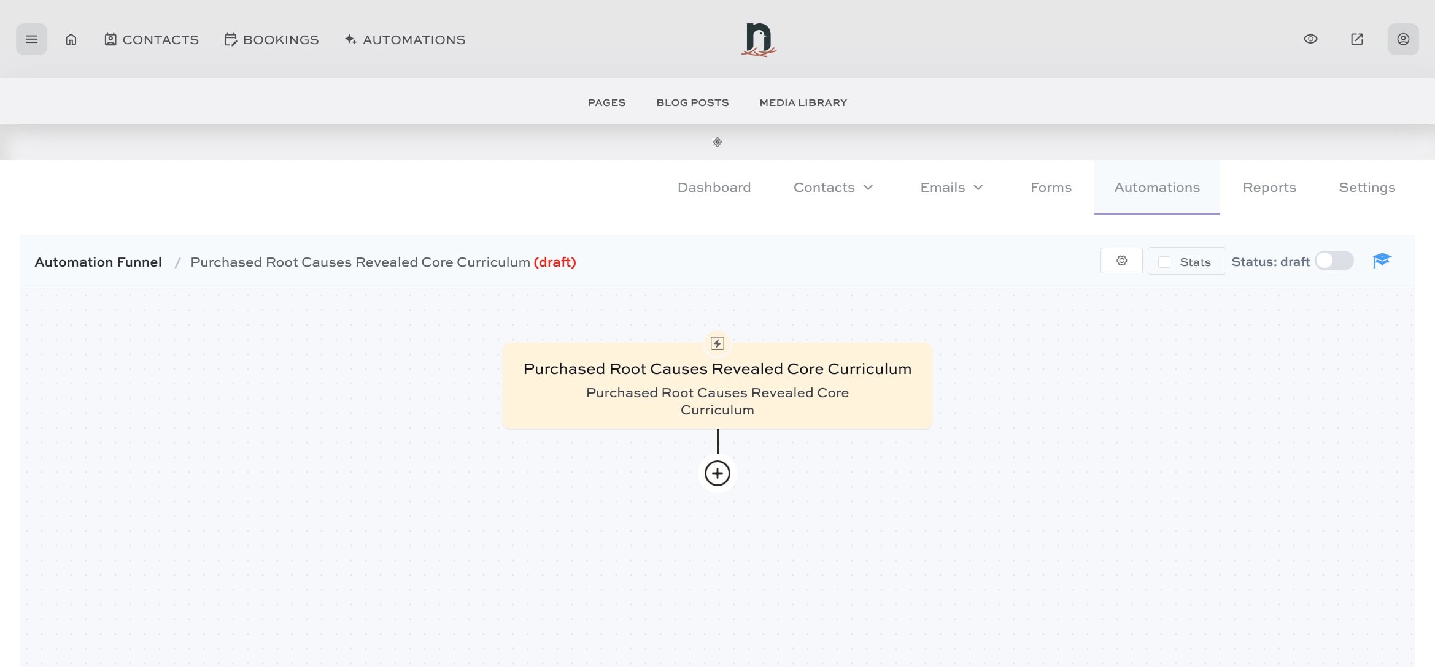This screenshot has height=667, width=1435.
Task: Open the Media Library menu item
Action: click(x=803, y=102)
